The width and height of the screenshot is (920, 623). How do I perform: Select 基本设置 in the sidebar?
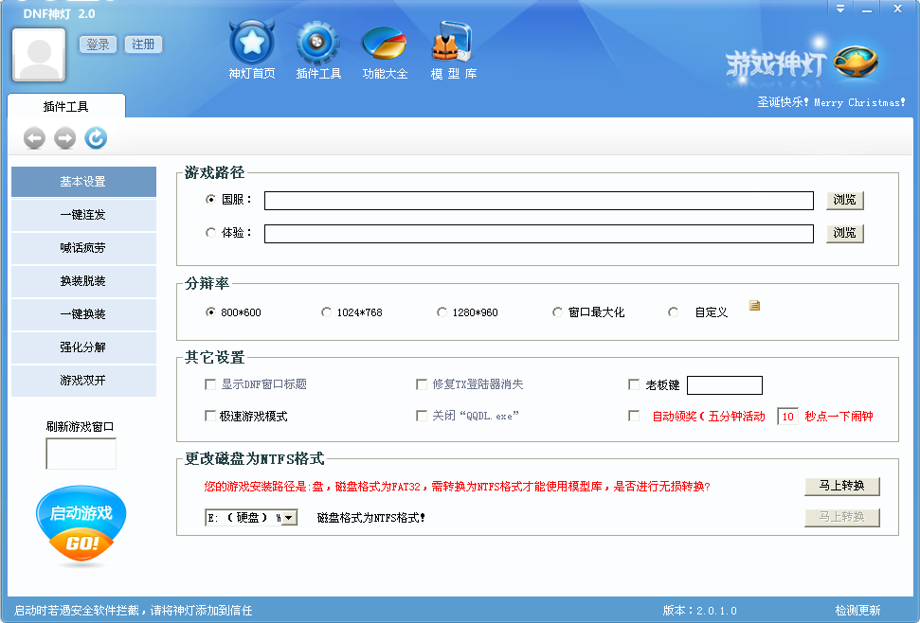(x=83, y=182)
